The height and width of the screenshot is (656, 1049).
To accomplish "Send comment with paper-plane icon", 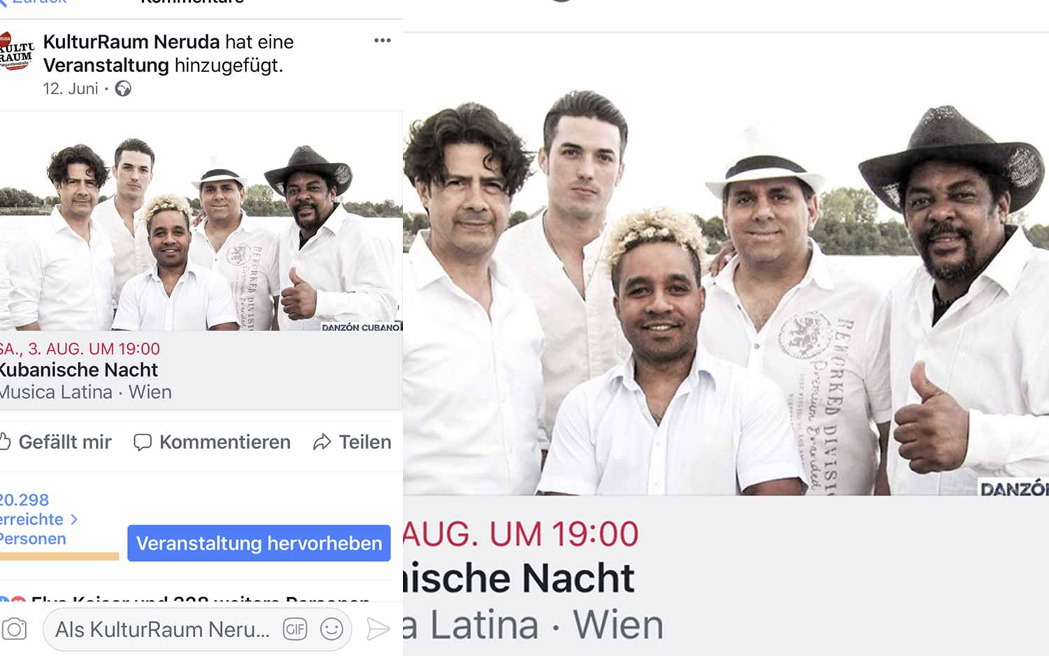I will (378, 629).
